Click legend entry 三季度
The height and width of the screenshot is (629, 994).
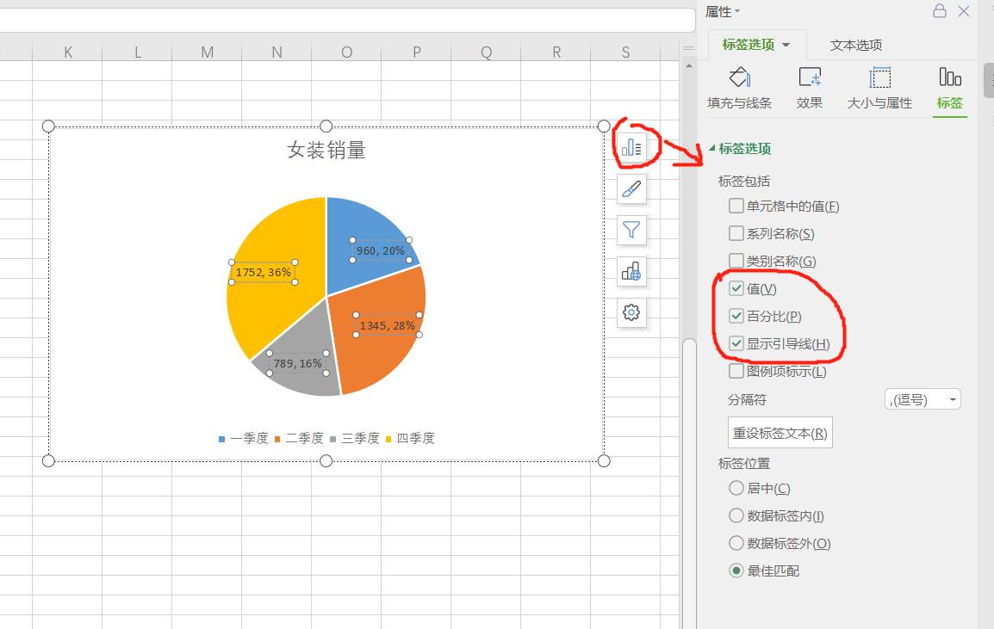355,438
